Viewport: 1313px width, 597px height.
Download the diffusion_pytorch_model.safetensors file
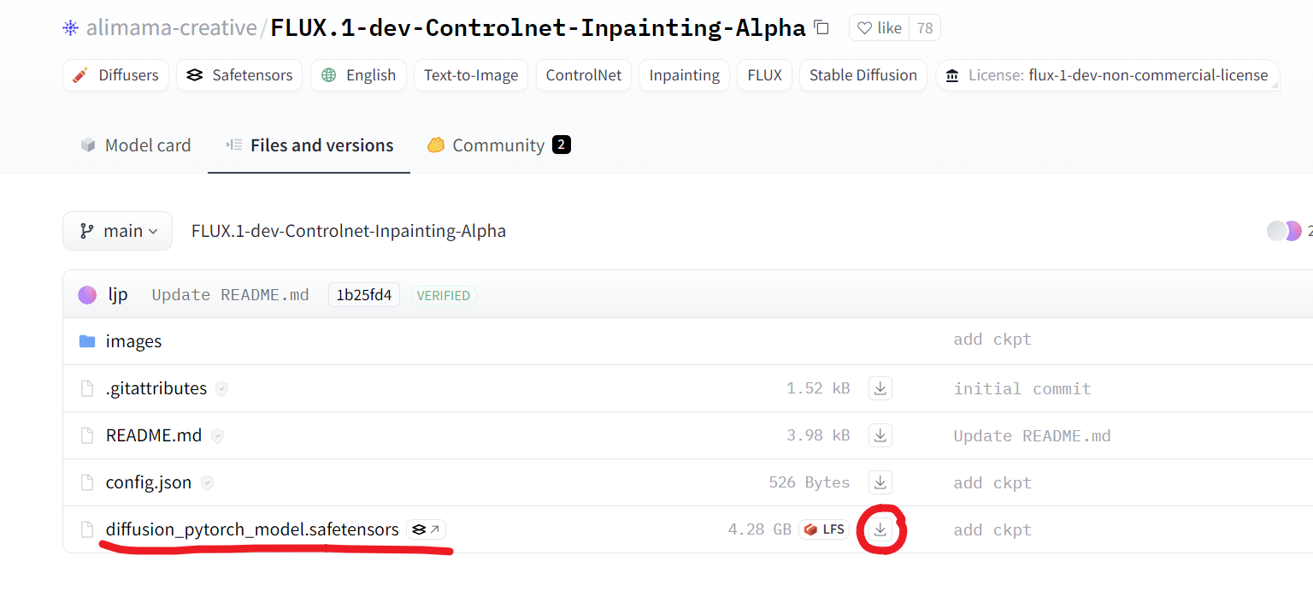click(x=880, y=529)
